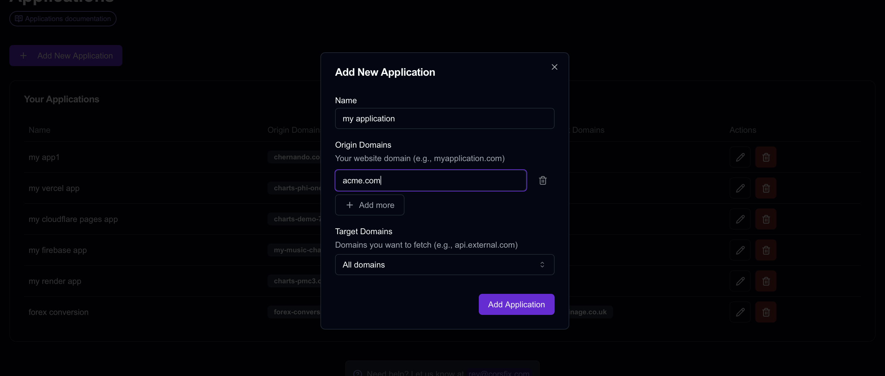Click inside the acme.com origin domain field

coord(431,180)
